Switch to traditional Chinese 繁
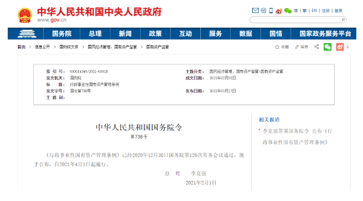This screenshot has width=363, height=201. click(304, 11)
